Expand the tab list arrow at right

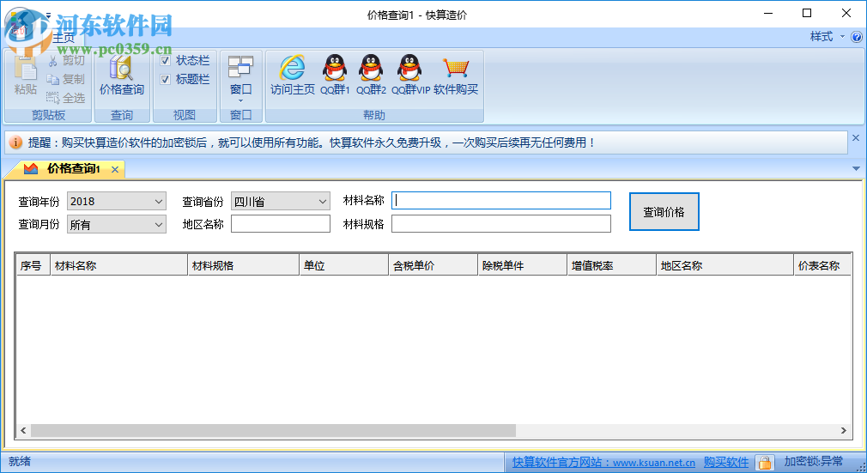856,169
